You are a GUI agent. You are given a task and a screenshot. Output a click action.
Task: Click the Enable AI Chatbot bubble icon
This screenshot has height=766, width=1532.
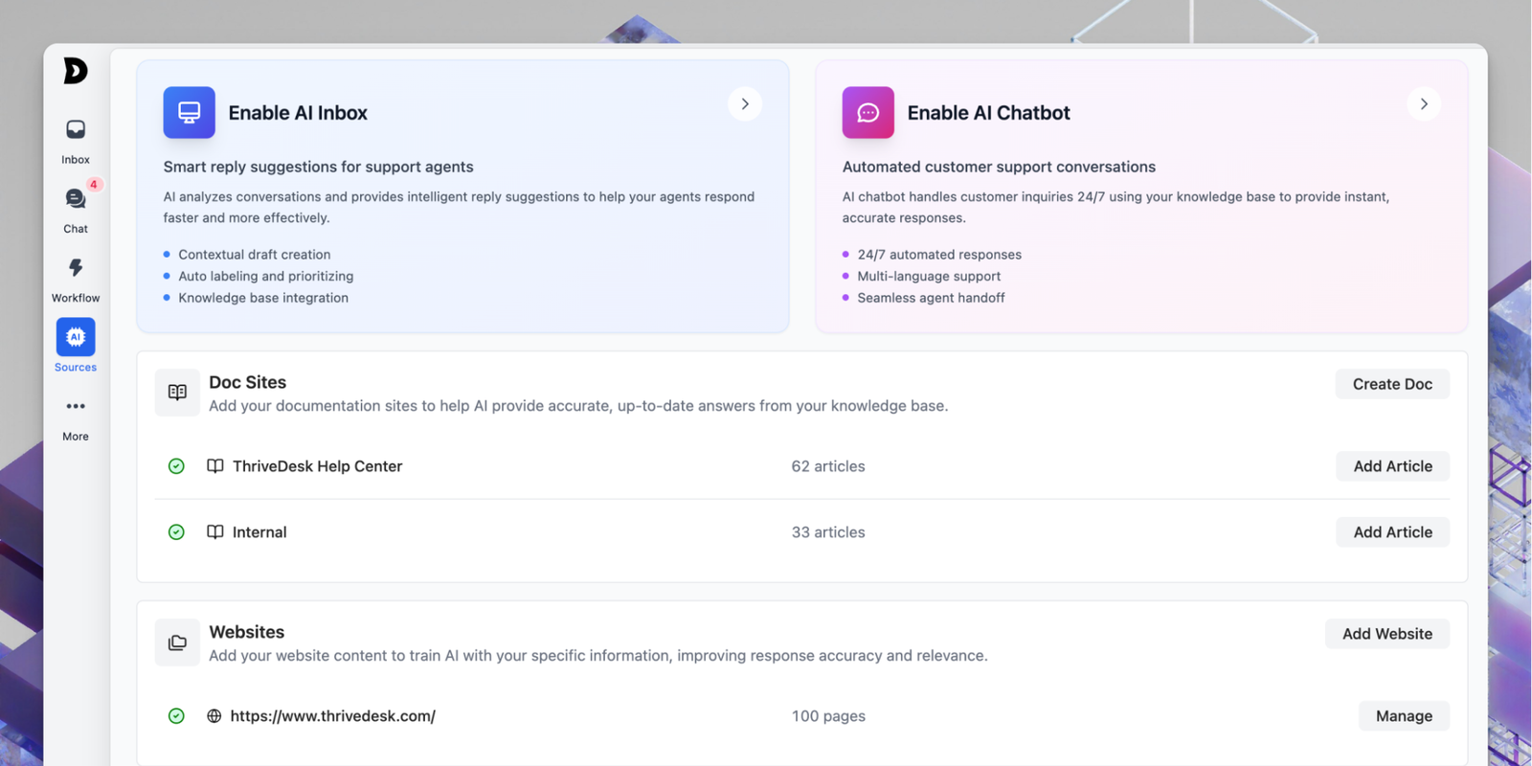click(867, 113)
